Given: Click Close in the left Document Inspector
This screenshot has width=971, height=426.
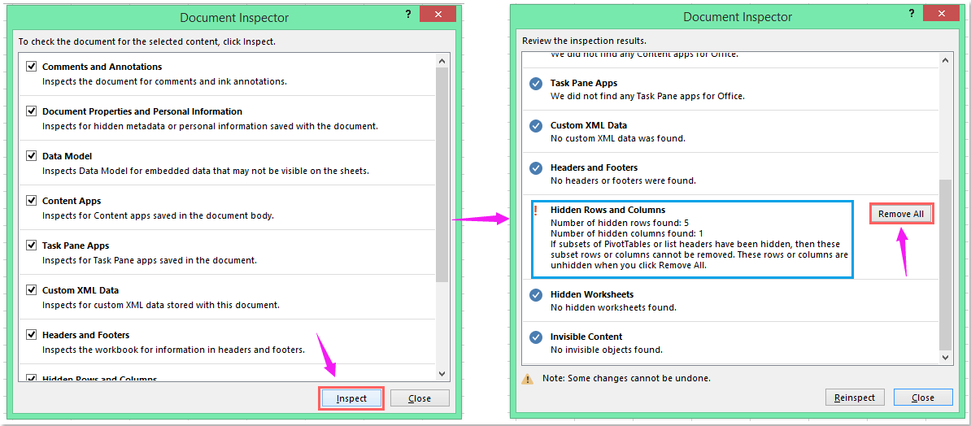Looking at the screenshot, I should point(420,398).
